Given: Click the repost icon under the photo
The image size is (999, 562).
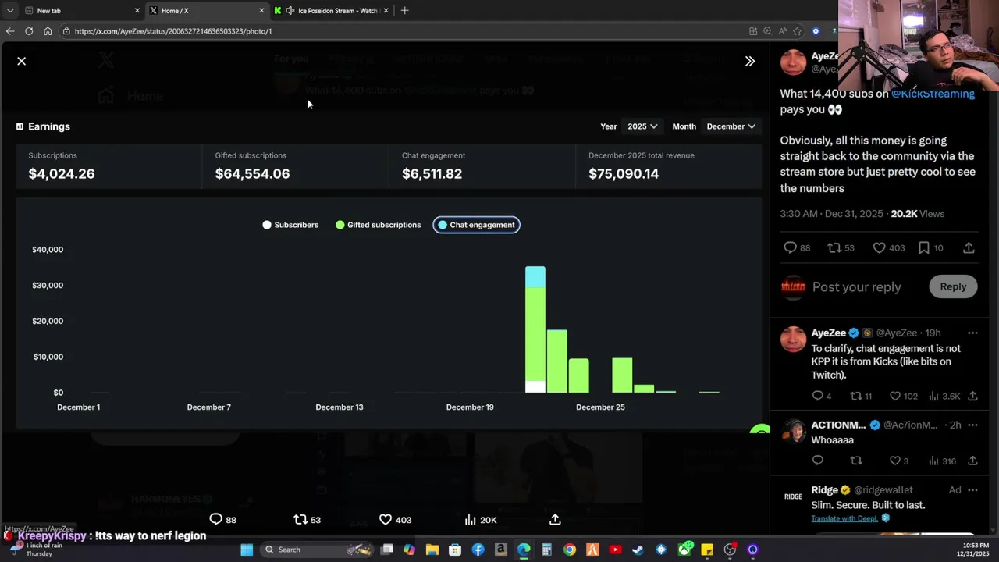Looking at the screenshot, I should click(x=300, y=520).
